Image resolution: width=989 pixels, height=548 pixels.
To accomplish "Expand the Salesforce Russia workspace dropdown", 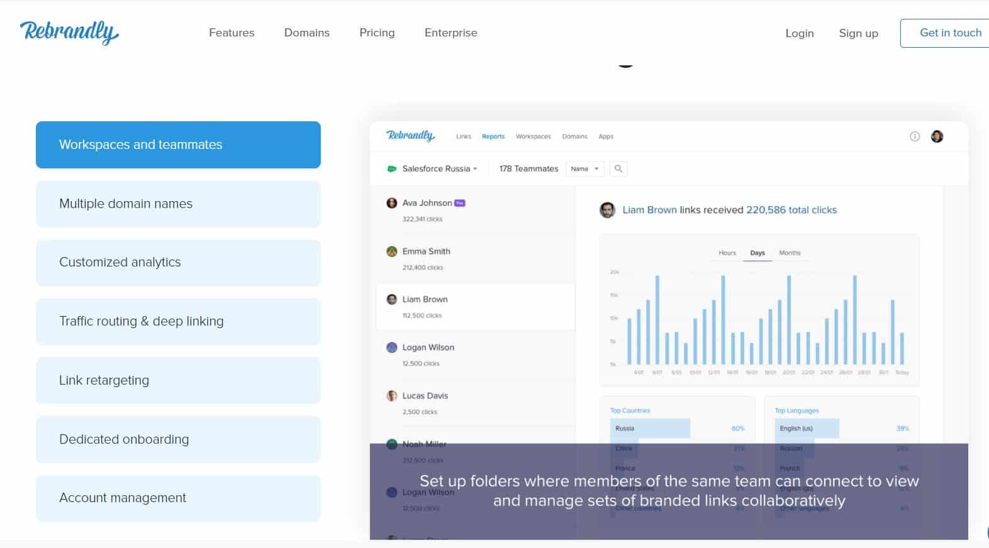I will tap(440, 168).
